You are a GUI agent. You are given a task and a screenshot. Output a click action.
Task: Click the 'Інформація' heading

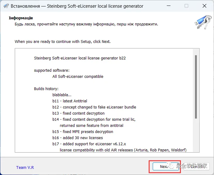[x=21, y=18]
